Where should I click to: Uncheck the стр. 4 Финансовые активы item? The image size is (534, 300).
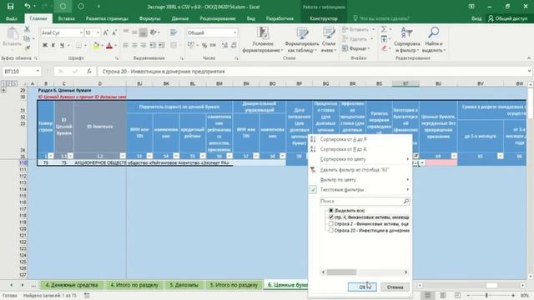[x=330, y=217]
